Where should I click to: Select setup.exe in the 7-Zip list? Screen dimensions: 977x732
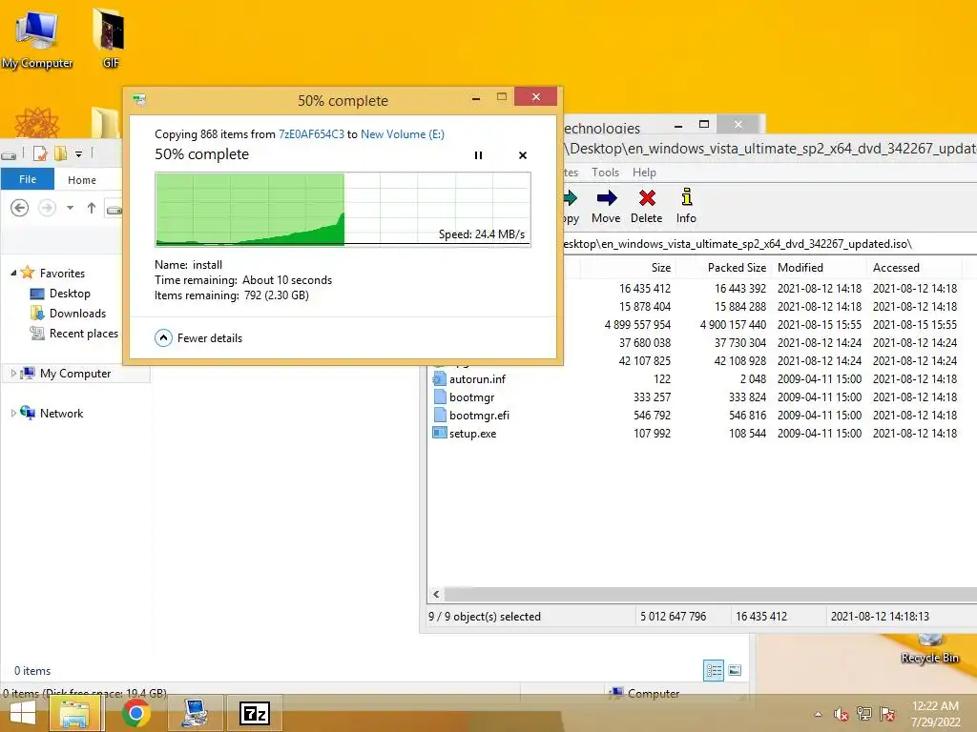coord(473,434)
